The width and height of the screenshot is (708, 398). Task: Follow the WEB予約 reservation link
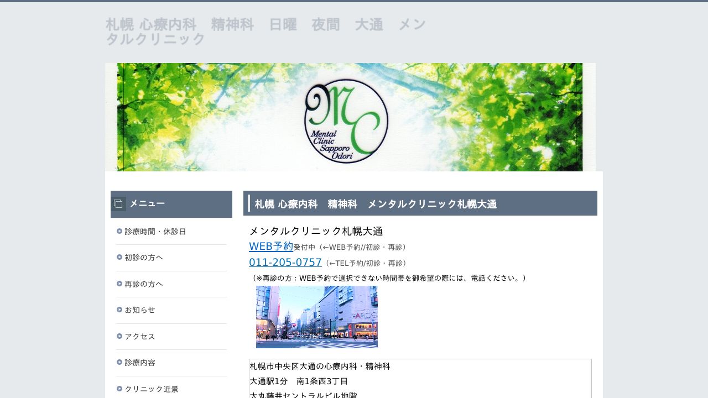tap(271, 247)
